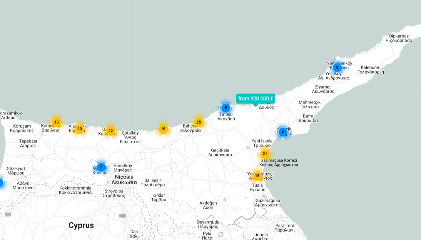The height and width of the screenshot is (240, 421).
Task: Click the yellow 13 cluster near Karşıyaka
Action: [x=56, y=122]
